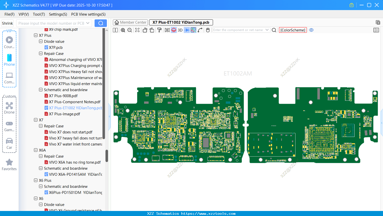The height and width of the screenshot is (216, 383).
Task: Select the Drone category
Action: pos(9,108)
